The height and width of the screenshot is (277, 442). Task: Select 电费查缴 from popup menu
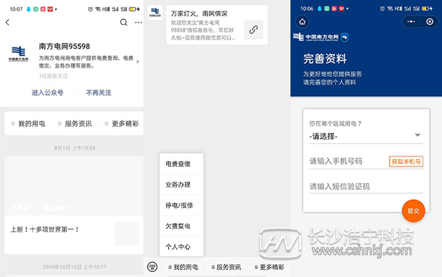click(181, 164)
